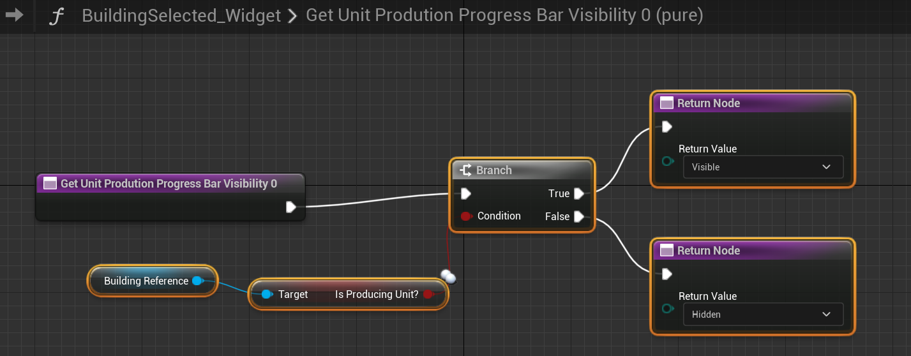Click the Branch node's input execution pin
Screen dimensions: 911x356
[x=465, y=193]
